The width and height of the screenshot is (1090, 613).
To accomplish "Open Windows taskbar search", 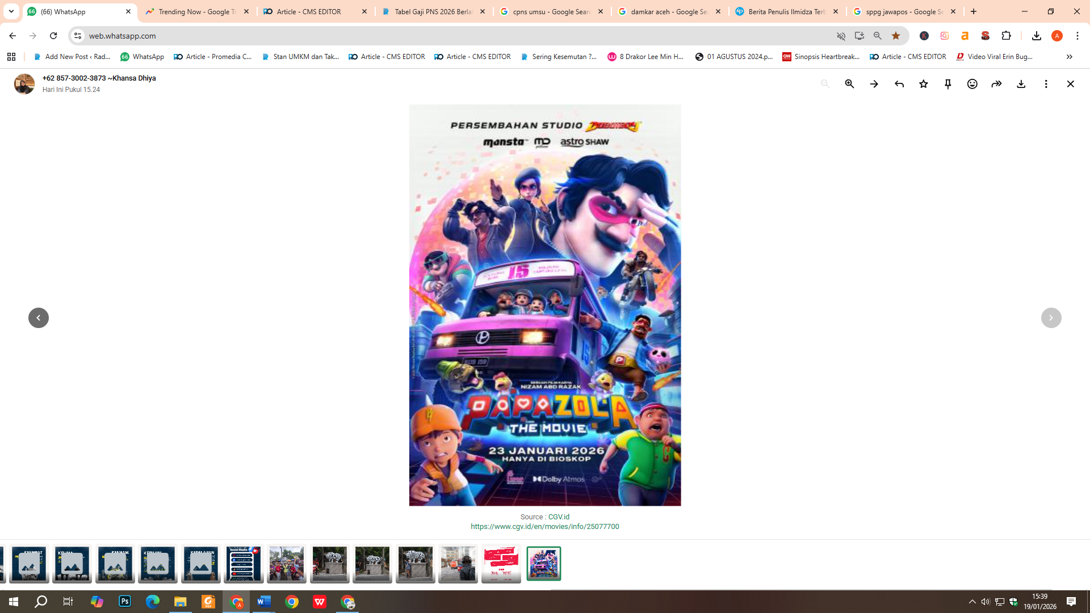I will click(x=41, y=602).
